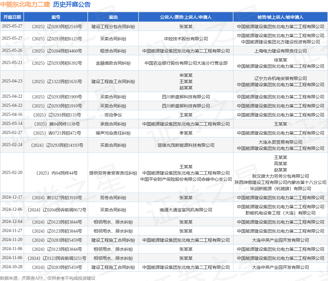Click the hearing date 2024-12-06
Viewport: 328px width, 281px height.
[12, 209]
